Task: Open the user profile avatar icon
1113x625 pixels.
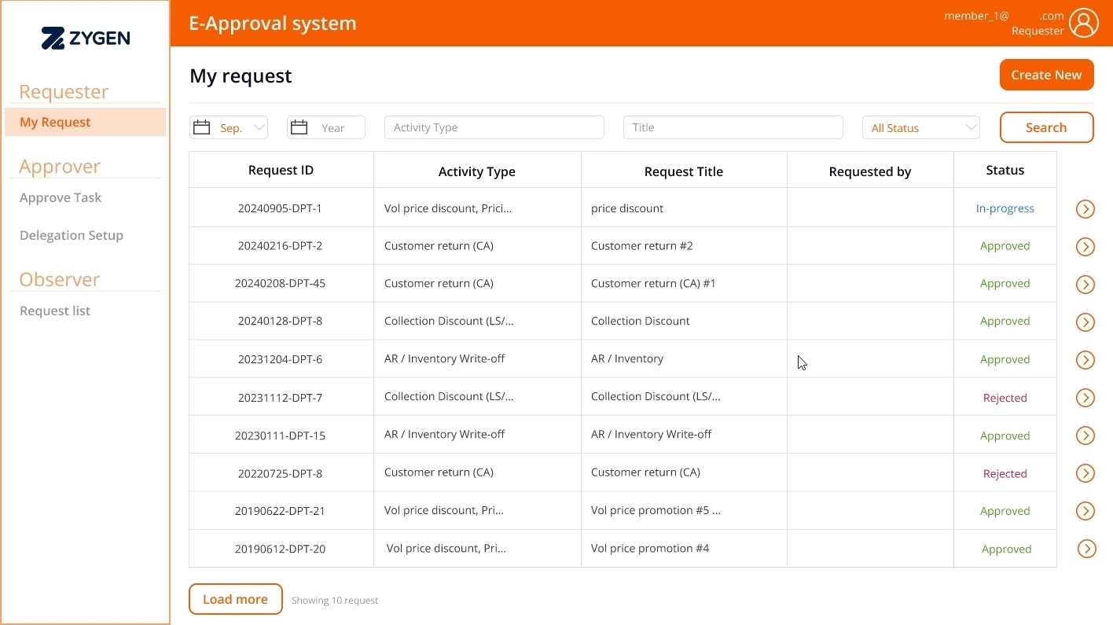Action: point(1083,24)
